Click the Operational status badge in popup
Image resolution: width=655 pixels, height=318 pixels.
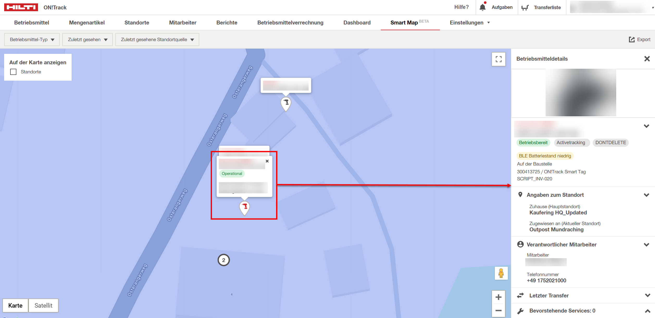pos(232,174)
